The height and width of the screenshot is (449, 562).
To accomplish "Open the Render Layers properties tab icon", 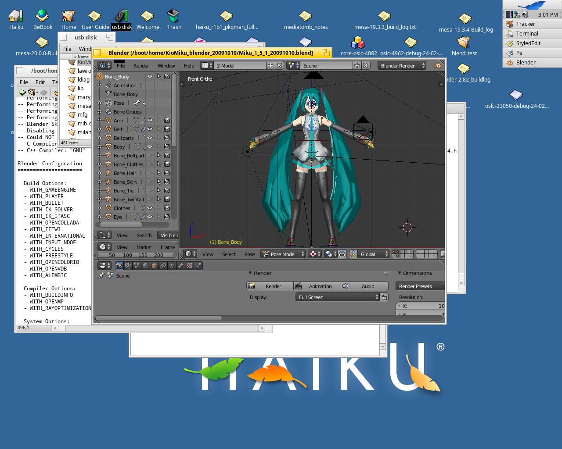I will tap(128, 266).
